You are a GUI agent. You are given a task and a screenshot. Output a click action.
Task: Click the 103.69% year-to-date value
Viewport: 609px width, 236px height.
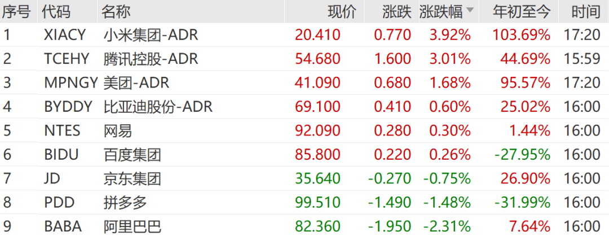coord(521,35)
